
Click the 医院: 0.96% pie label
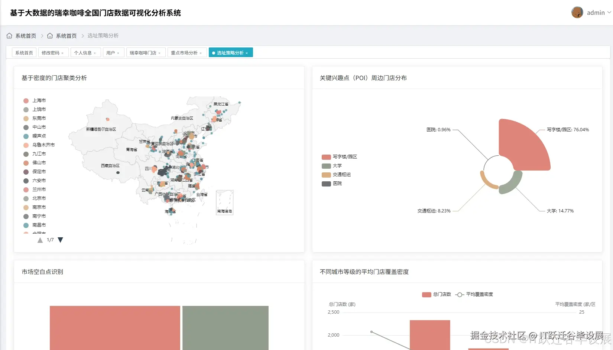(438, 130)
